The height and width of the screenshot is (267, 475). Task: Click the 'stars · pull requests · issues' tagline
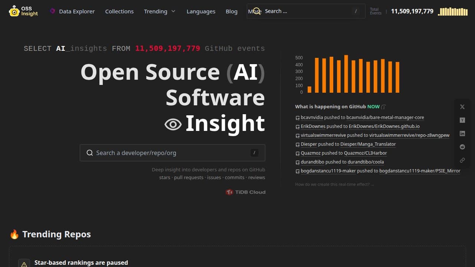point(212,178)
